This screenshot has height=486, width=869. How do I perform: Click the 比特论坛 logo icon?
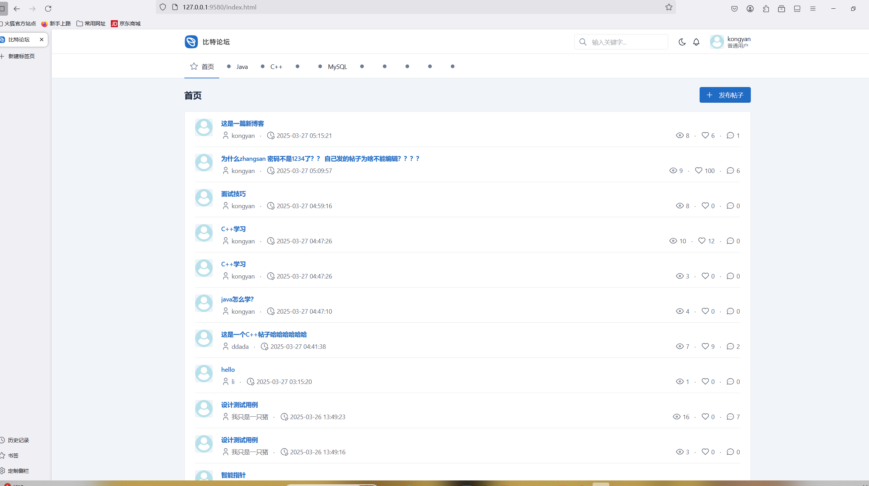pos(191,42)
